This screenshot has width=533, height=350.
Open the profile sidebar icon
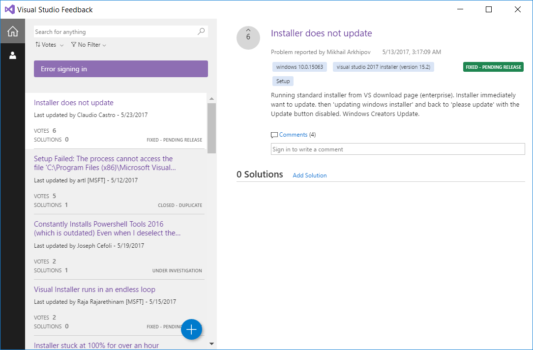click(13, 56)
